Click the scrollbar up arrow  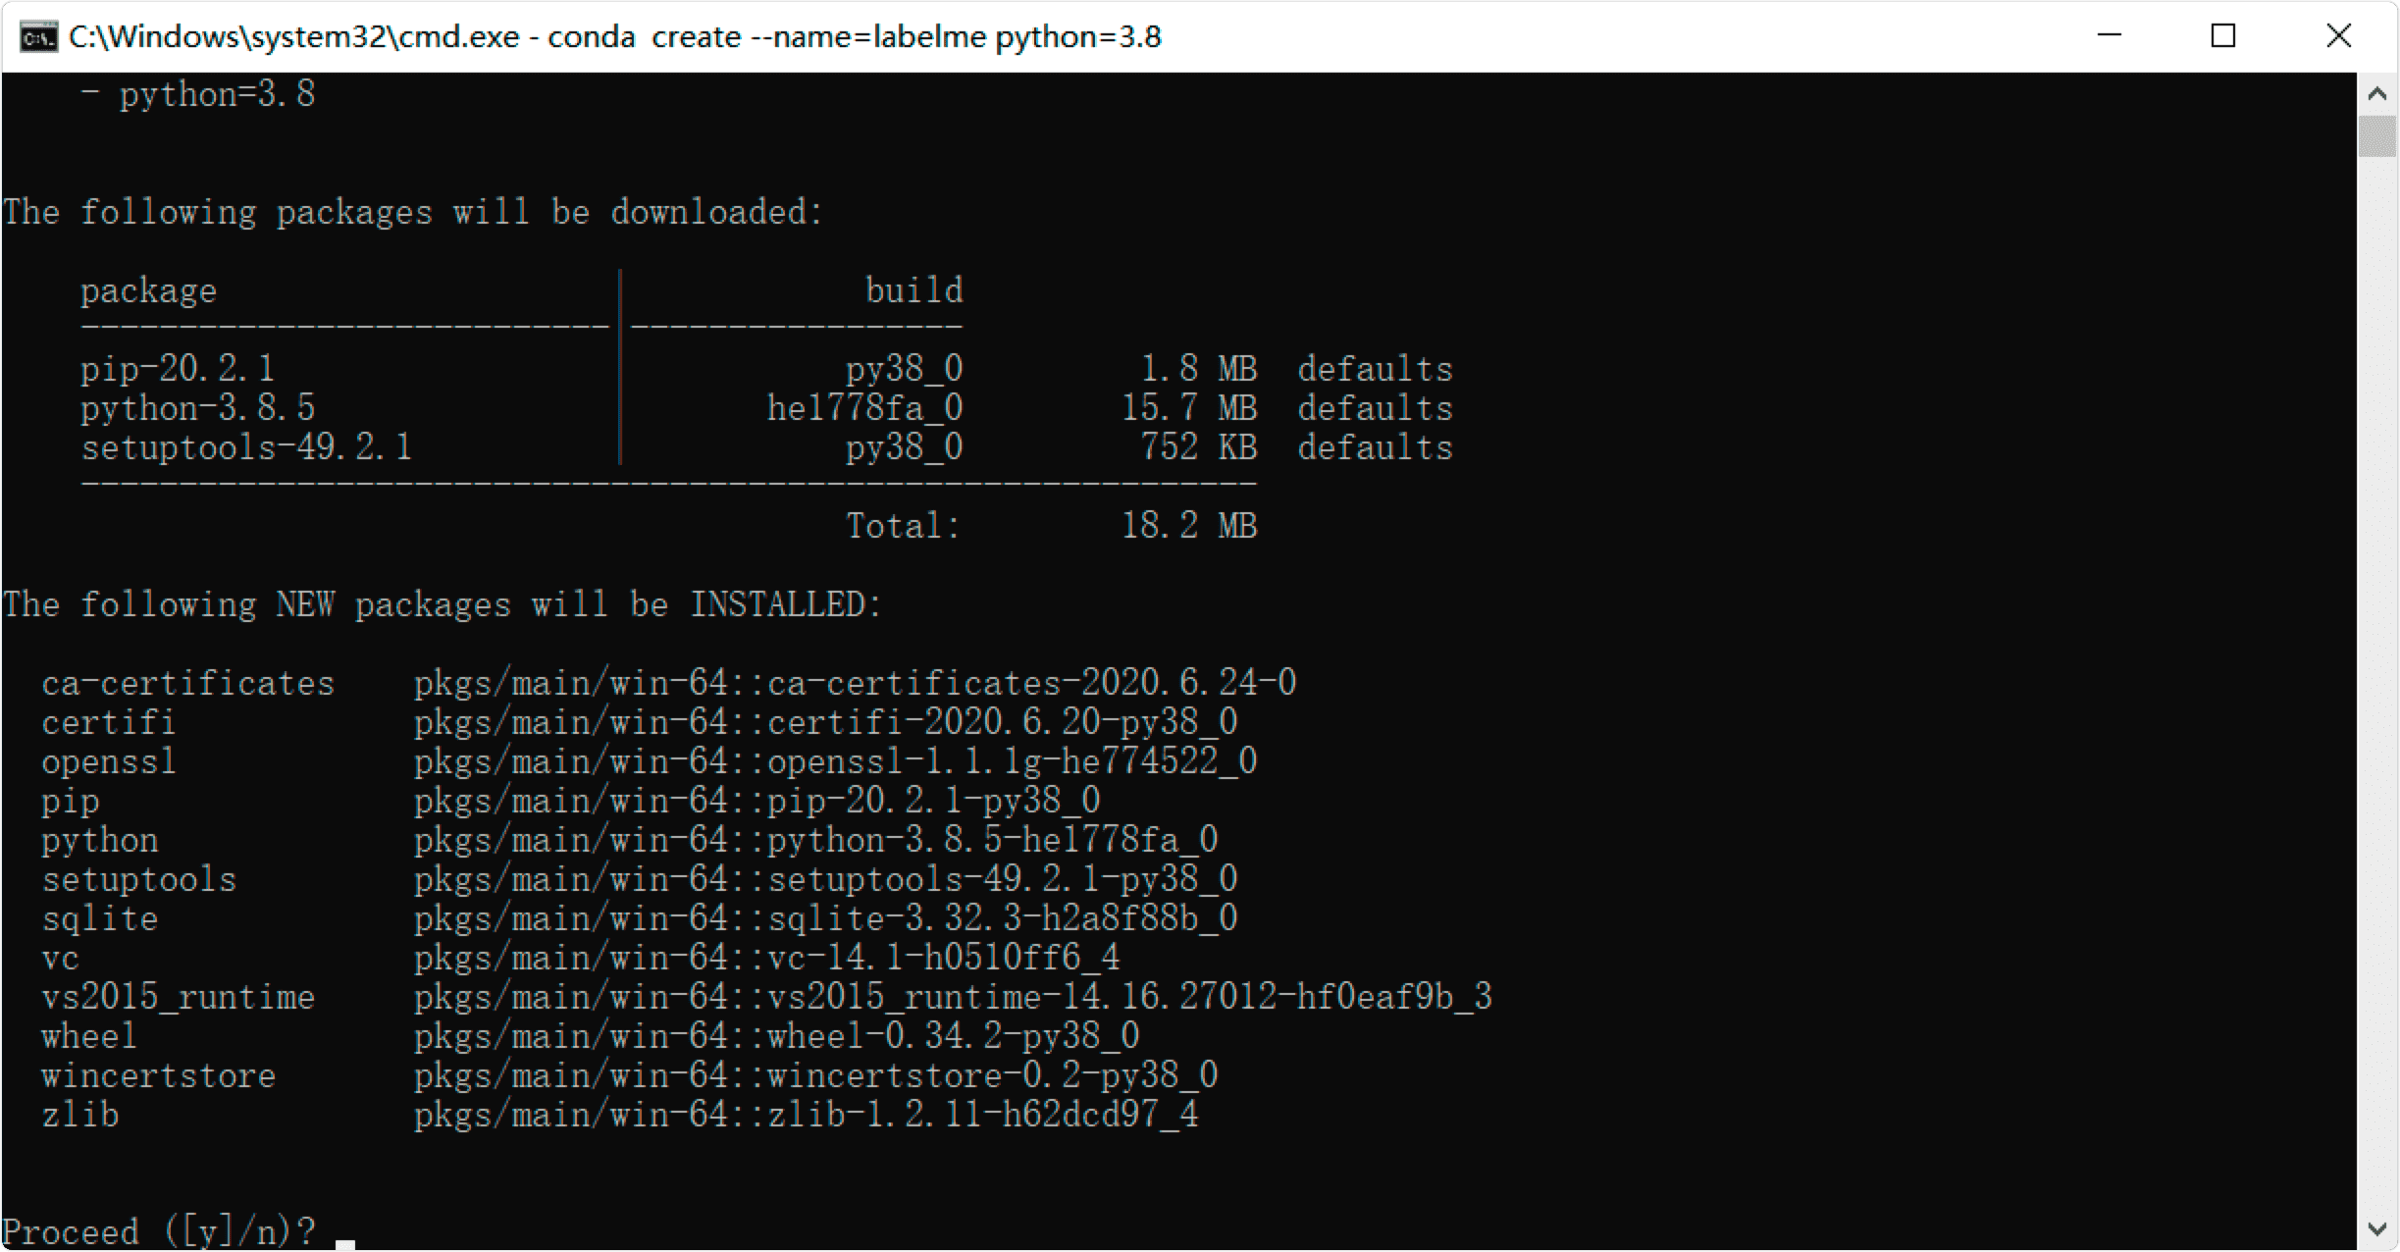click(2376, 94)
